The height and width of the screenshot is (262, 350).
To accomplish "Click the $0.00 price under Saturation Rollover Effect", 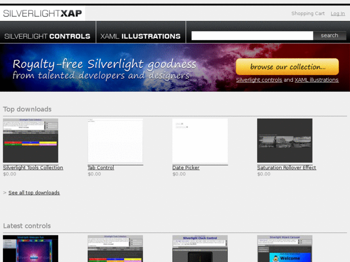I will 264,174.
